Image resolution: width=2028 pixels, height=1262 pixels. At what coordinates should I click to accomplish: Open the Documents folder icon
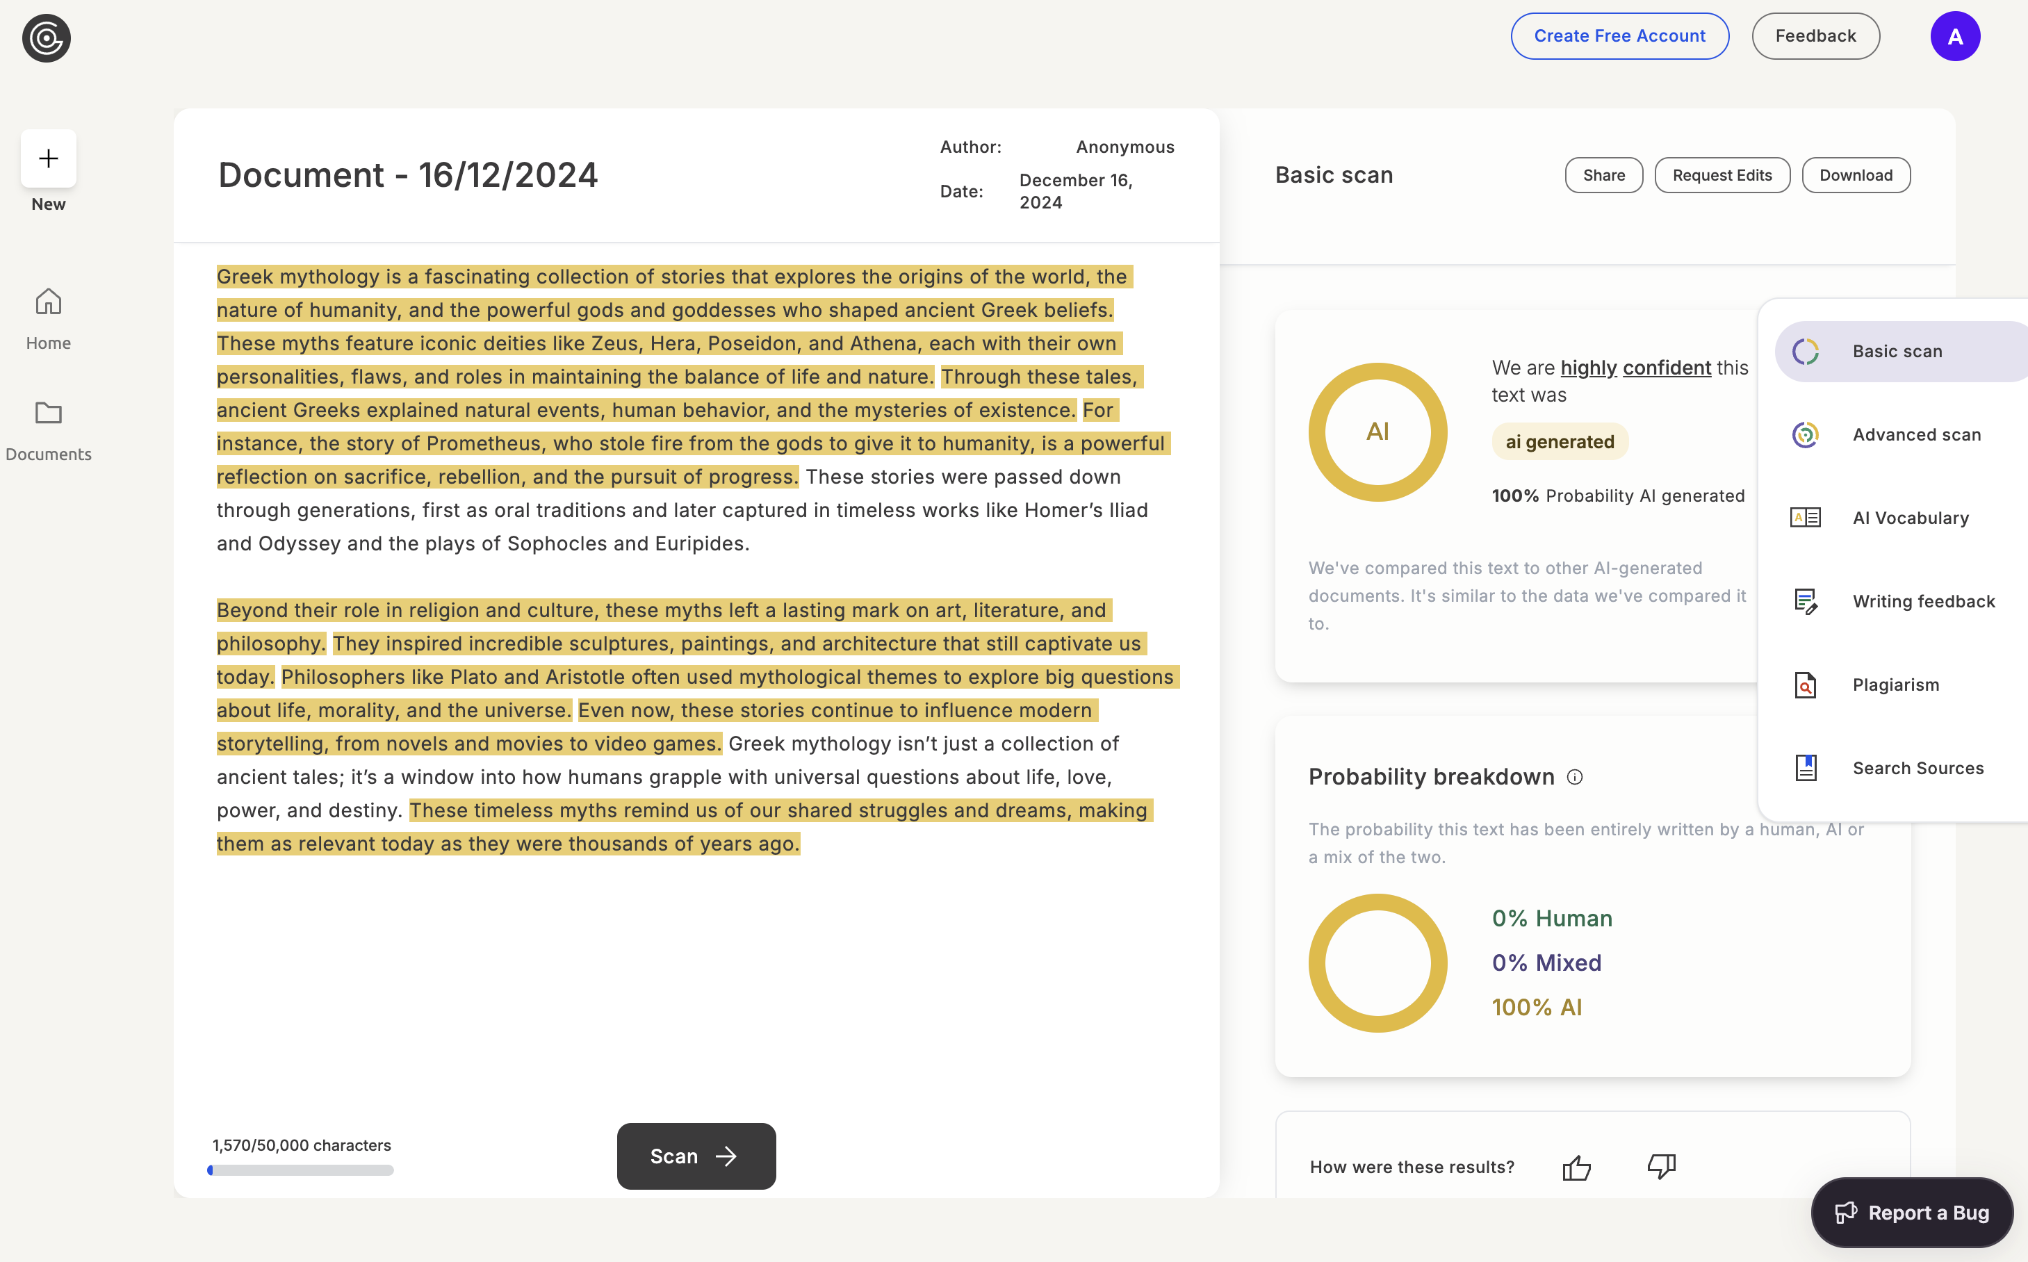49,413
